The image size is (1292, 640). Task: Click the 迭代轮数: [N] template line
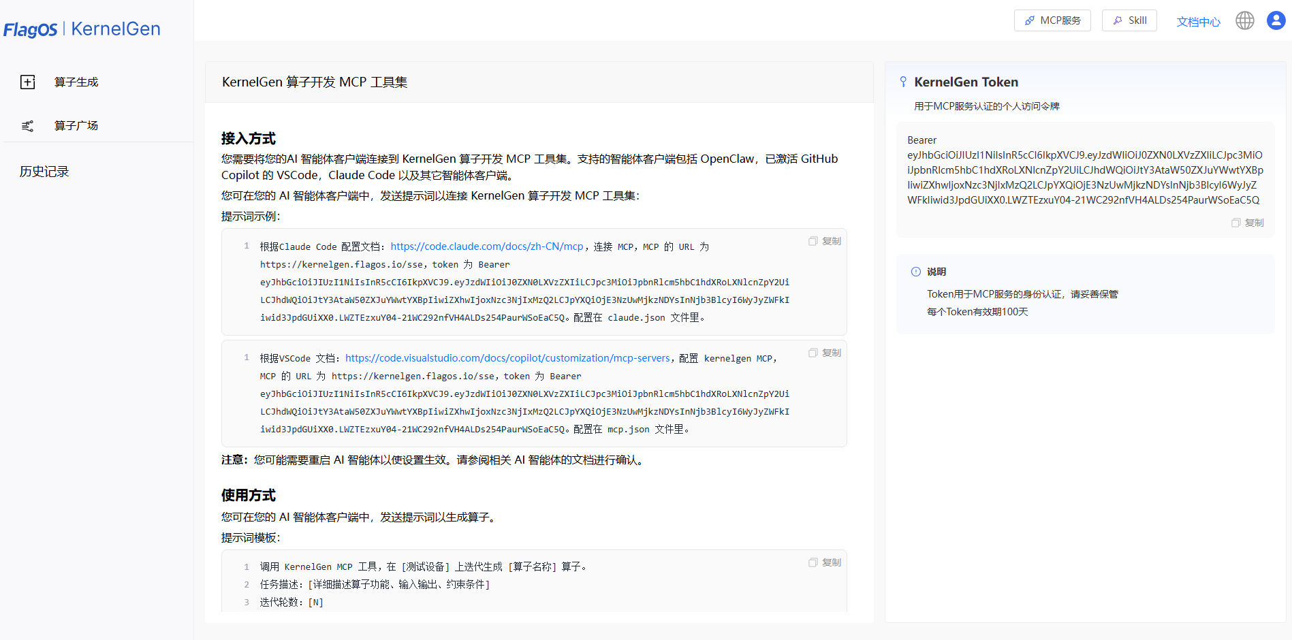click(x=292, y=602)
